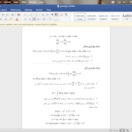The height and width of the screenshot is (132, 132).
Task: Open the References ribbon tab
Action: pyautogui.click(x=16, y=10)
